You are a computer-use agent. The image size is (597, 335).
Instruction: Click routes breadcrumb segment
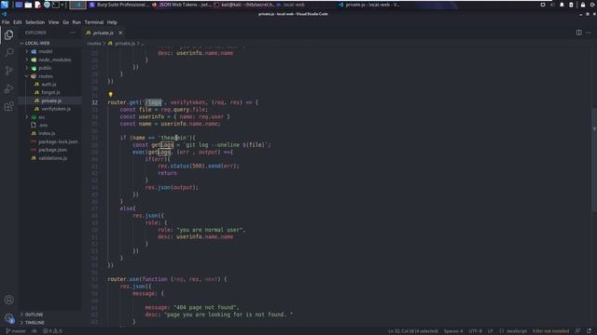click(94, 44)
